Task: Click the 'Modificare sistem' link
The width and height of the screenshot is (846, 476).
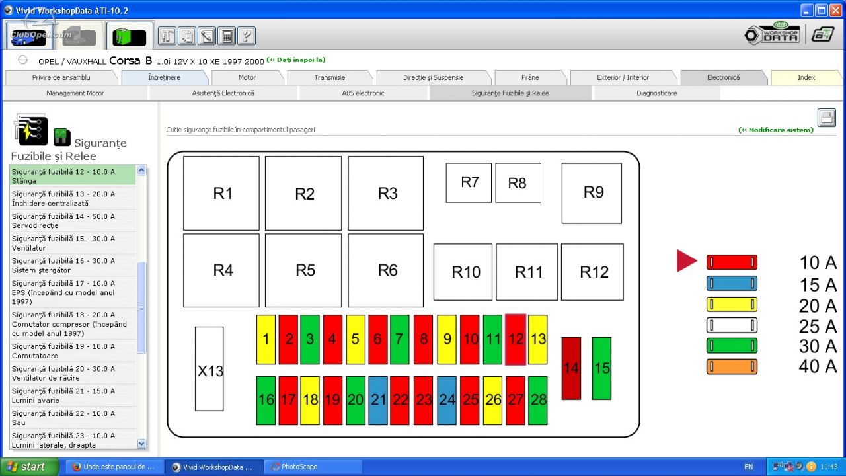Action: click(x=776, y=130)
